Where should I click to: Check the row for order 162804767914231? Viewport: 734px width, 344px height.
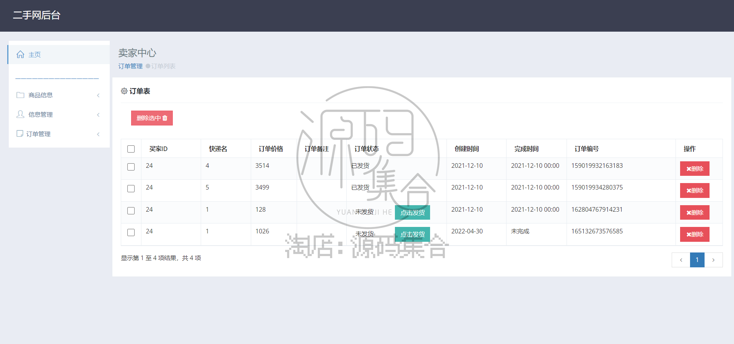131,211
